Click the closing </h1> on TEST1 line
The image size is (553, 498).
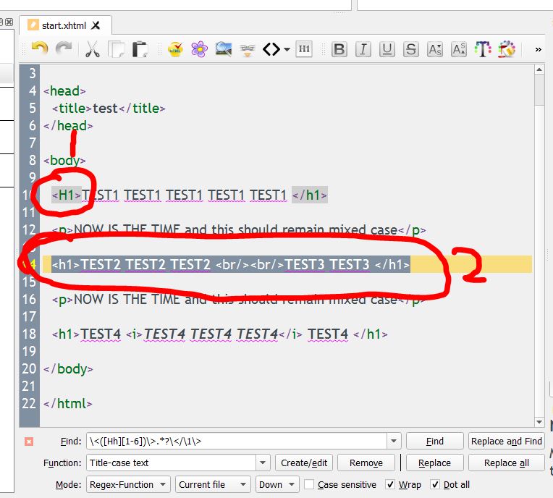[x=310, y=195]
